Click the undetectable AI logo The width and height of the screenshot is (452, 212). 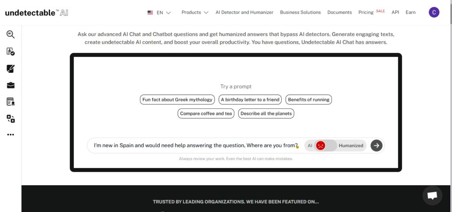[37, 13]
